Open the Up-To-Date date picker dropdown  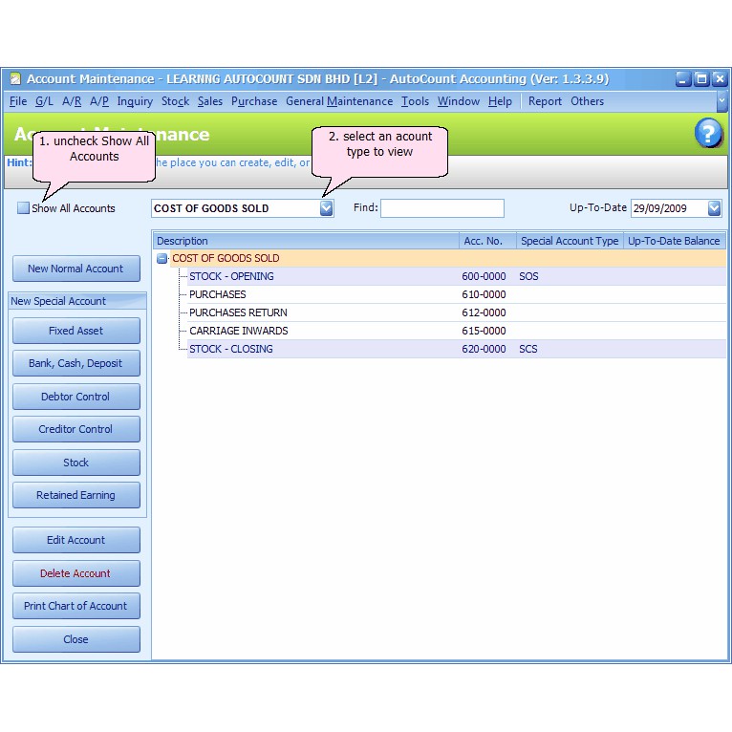[x=714, y=208]
